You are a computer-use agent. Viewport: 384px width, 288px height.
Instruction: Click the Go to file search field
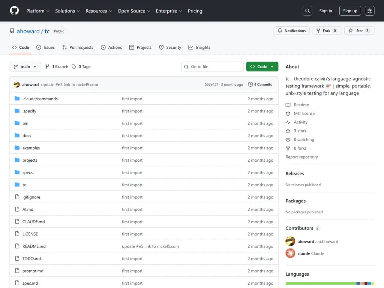coord(213,67)
